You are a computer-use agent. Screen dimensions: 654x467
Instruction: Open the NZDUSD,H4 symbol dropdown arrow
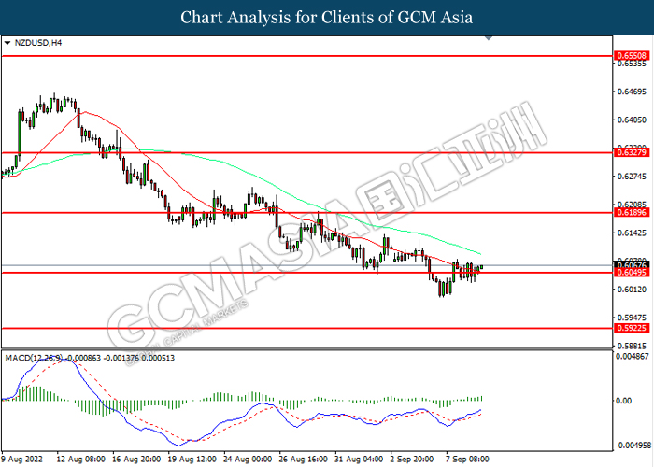(7, 43)
